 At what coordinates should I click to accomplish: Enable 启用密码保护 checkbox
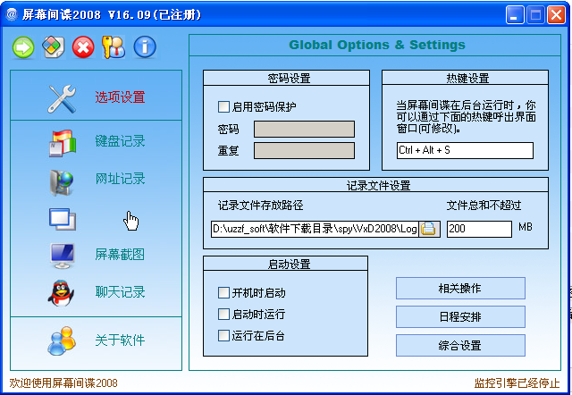tap(223, 107)
